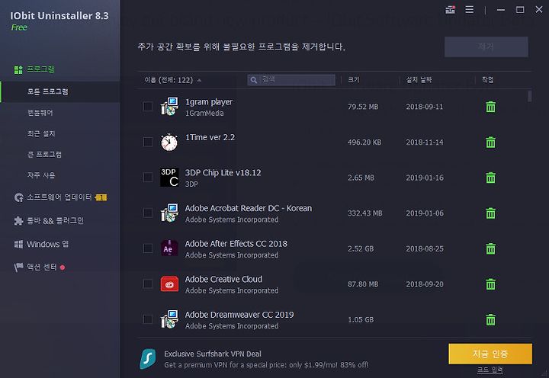The image size is (549, 378).
Task: Show Large Programs list
Action: tap(44, 155)
